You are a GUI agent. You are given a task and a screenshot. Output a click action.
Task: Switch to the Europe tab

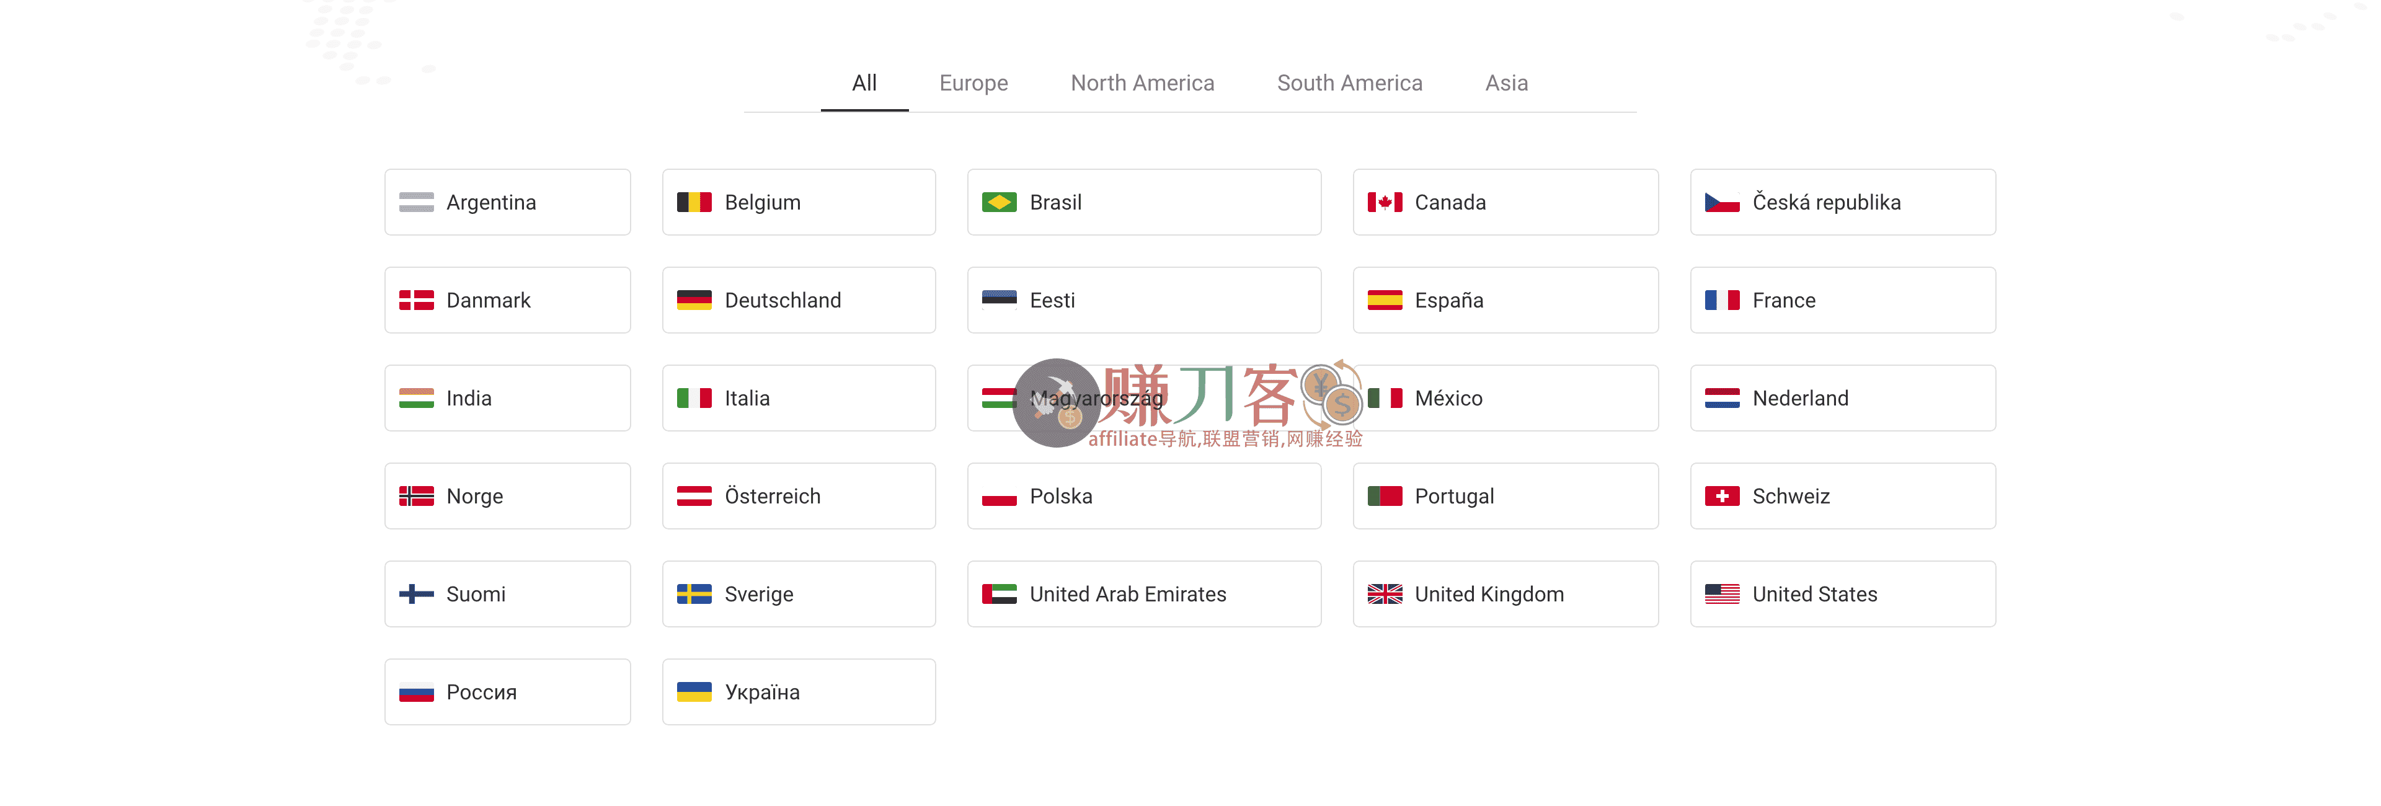pos(973,82)
